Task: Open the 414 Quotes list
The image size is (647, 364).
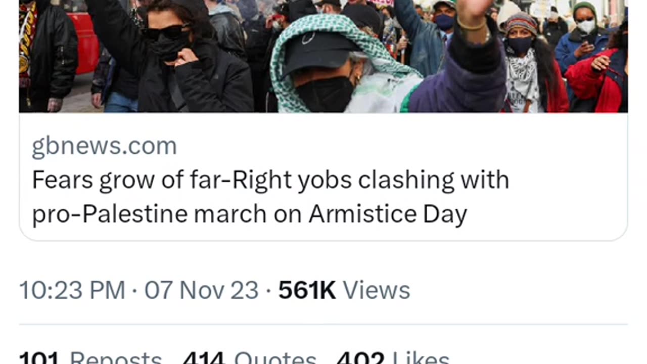Action: click(x=250, y=358)
